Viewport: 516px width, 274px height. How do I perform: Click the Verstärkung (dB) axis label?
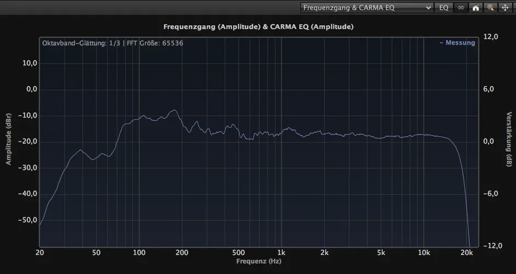coord(509,139)
